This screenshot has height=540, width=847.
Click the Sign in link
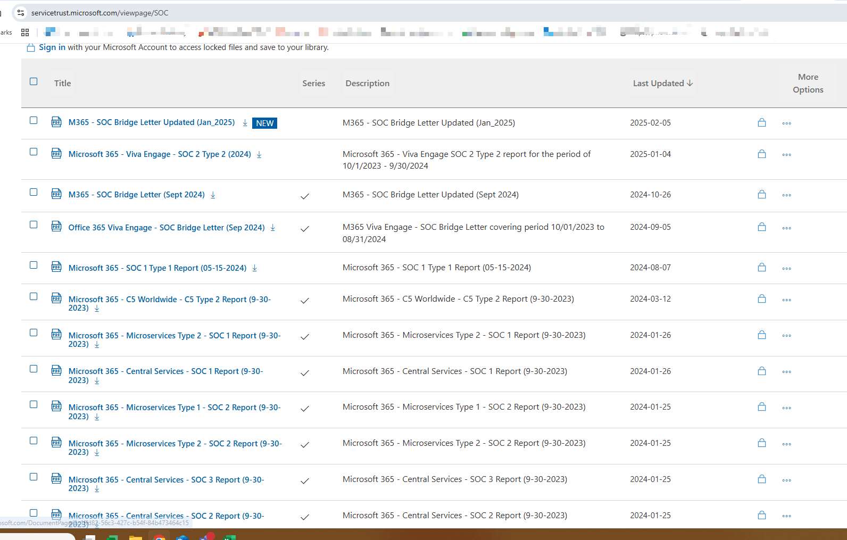tap(52, 47)
